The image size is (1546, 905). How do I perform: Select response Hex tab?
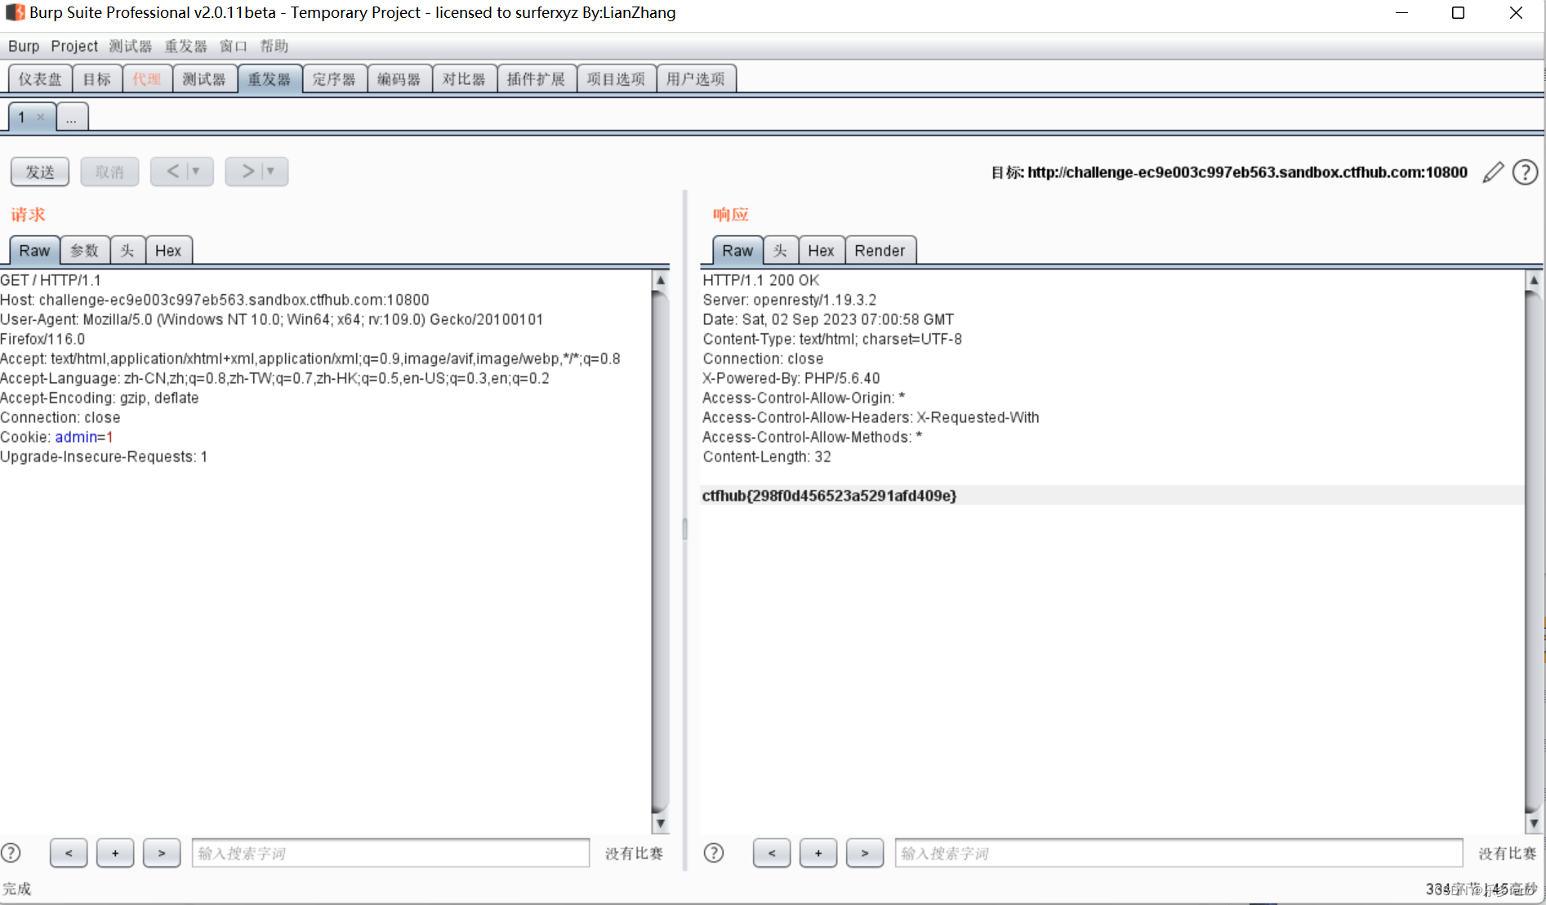pos(821,251)
